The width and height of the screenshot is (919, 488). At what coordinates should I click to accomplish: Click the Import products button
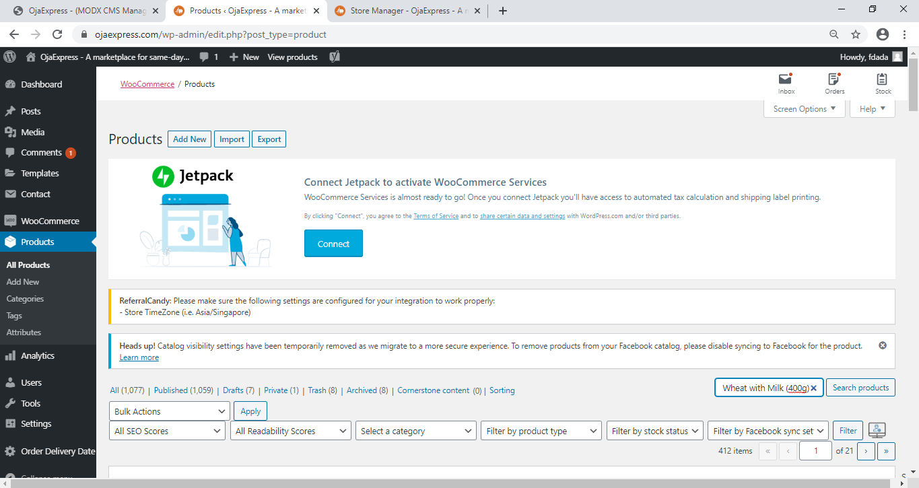(232, 139)
